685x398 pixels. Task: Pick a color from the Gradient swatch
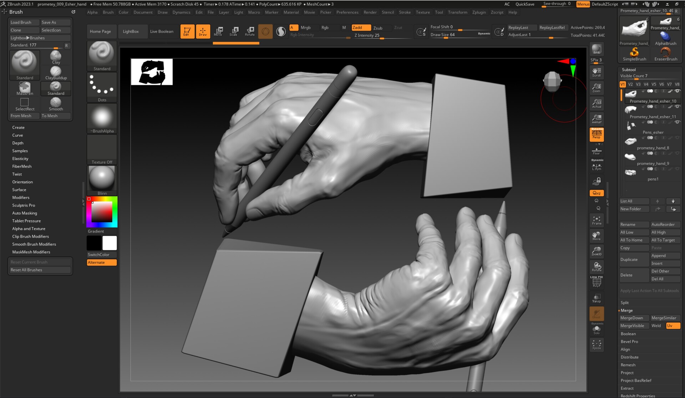click(102, 211)
